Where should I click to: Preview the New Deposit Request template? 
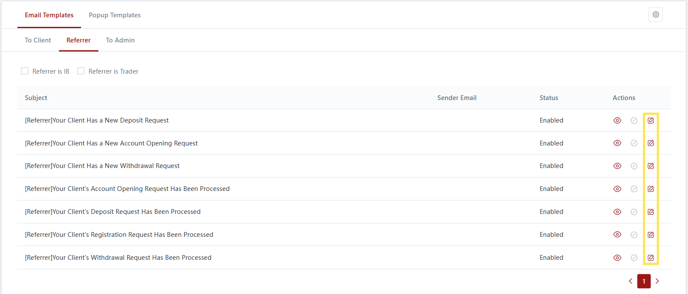point(617,120)
